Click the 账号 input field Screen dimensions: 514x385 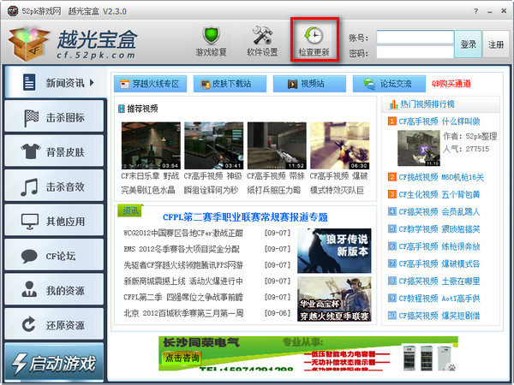[415, 38]
